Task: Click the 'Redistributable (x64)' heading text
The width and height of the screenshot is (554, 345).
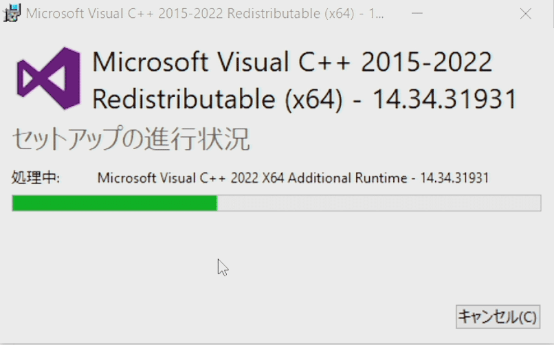Action: pos(217,100)
